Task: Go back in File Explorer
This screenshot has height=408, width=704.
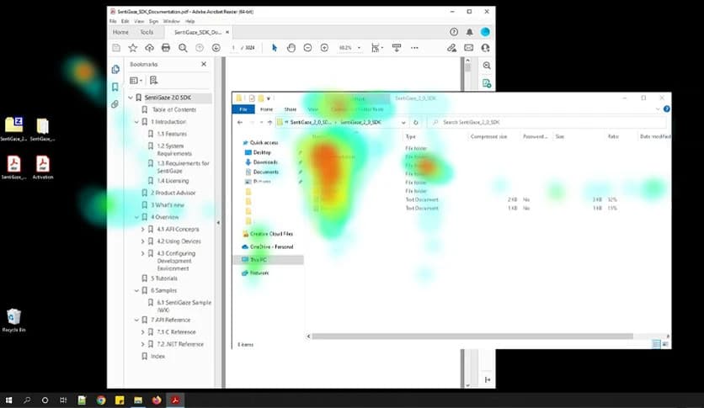Action: click(x=240, y=123)
